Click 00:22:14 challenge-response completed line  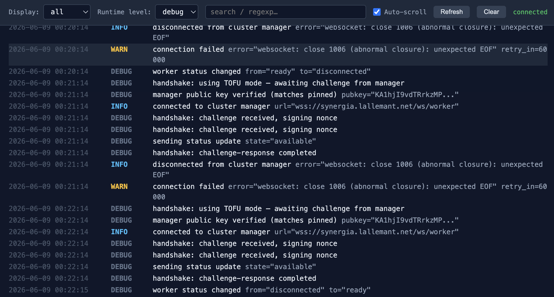pyautogui.click(x=278, y=278)
